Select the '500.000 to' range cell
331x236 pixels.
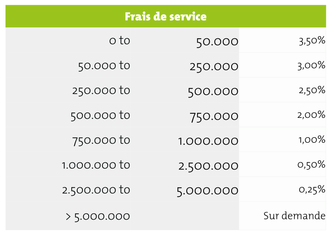pyautogui.click(x=100, y=115)
